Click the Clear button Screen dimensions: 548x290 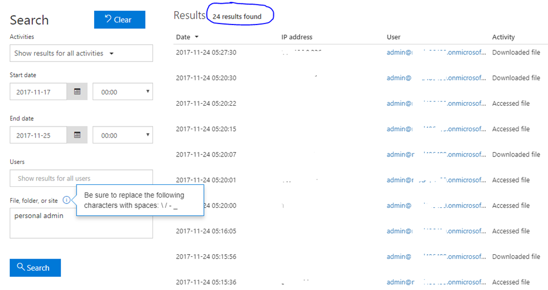(119, 20)
